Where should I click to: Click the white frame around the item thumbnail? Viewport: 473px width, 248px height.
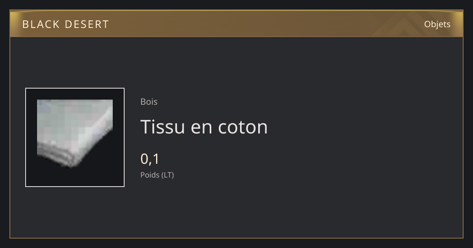[x=75, y=89]
